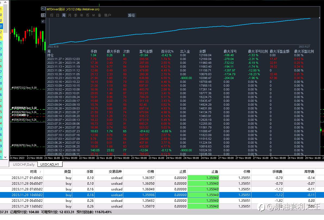Select the 月 monthly statistics tab
The width and height of the screenshot is (324, 220).
[70, 15]
